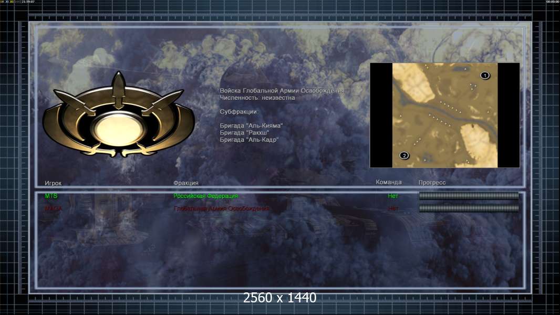This screenshot has height=315, width=560.
Task: Select start position 2 on the minimap
Action: tap(404, 155)
